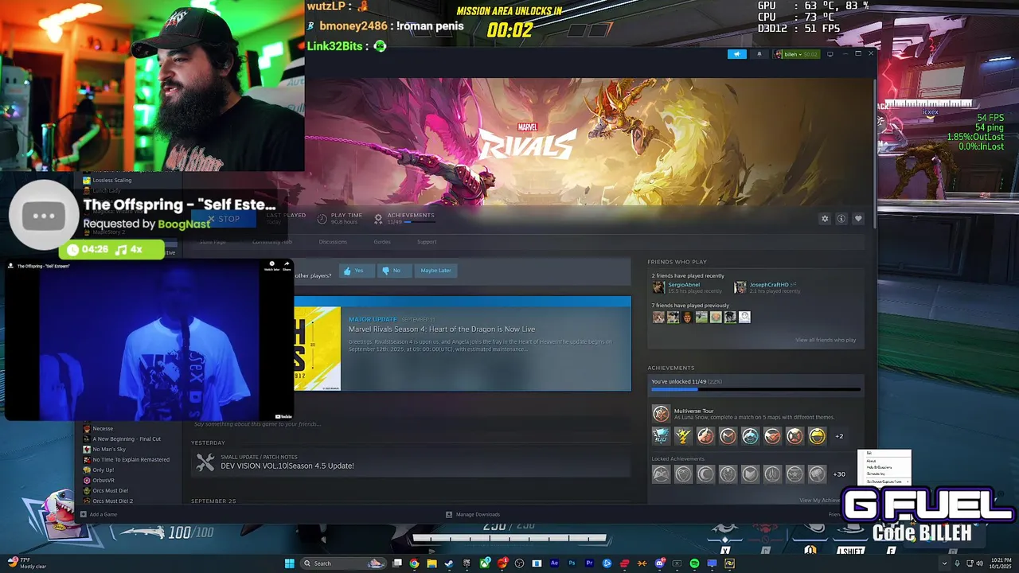Image resolution: width=1019 pixels, height=573 pixels.
Task: Click Watch later on the YouTube video
Action: tap(271, 265)
